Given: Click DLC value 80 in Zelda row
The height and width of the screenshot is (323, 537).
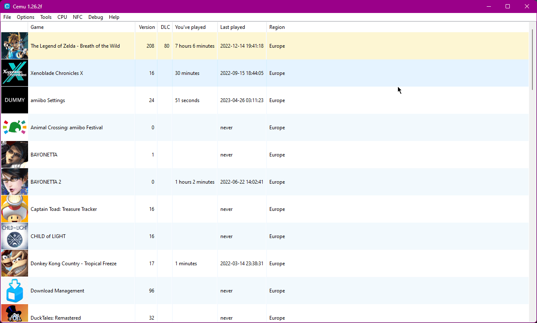Looking at the screenshot, I should pos(167,46).
